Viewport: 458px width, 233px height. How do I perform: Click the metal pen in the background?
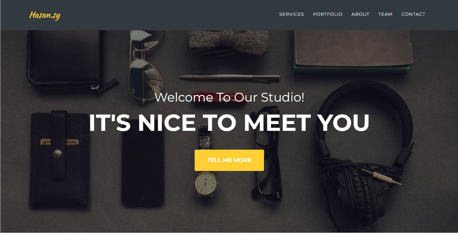pyautogui.click(x=230, y=77)
